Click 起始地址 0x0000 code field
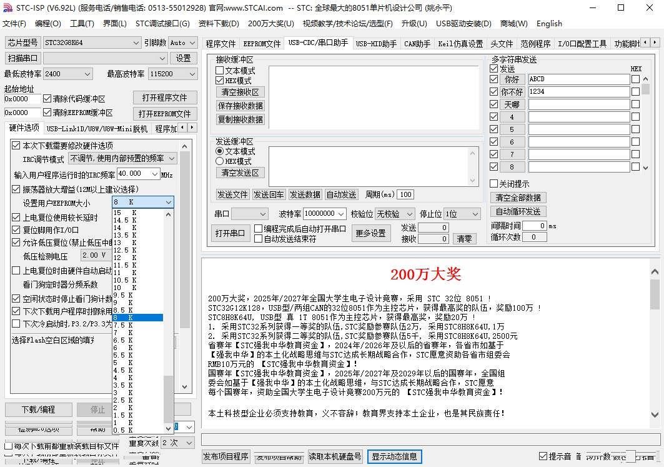 (22, 99)
